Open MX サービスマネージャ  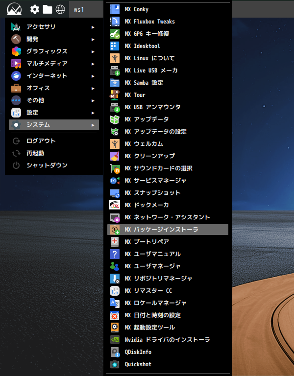coord(168,181)
